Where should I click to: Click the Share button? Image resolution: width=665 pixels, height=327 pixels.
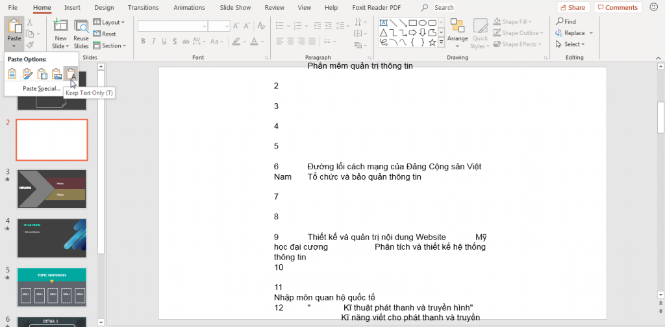(573, 7)
